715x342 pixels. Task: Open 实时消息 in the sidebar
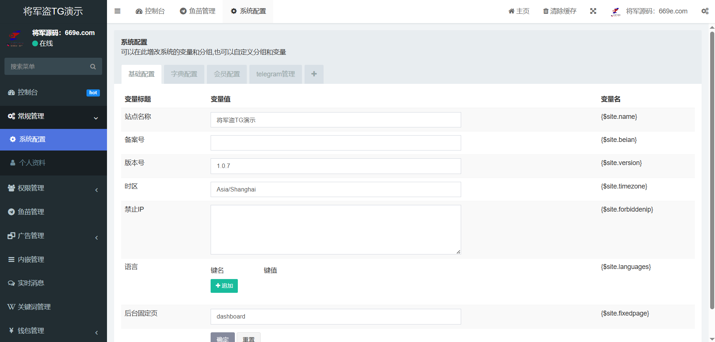(x=31, y=283)
